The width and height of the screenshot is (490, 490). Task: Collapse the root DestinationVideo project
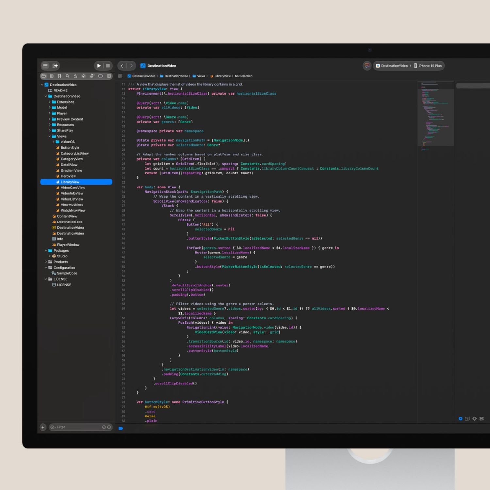(x=42, y=85)
